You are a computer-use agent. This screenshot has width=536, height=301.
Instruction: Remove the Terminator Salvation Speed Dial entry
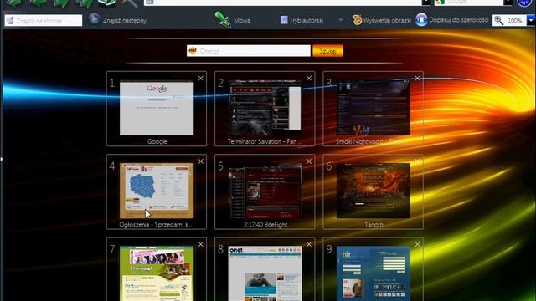[x=309, y=78]
